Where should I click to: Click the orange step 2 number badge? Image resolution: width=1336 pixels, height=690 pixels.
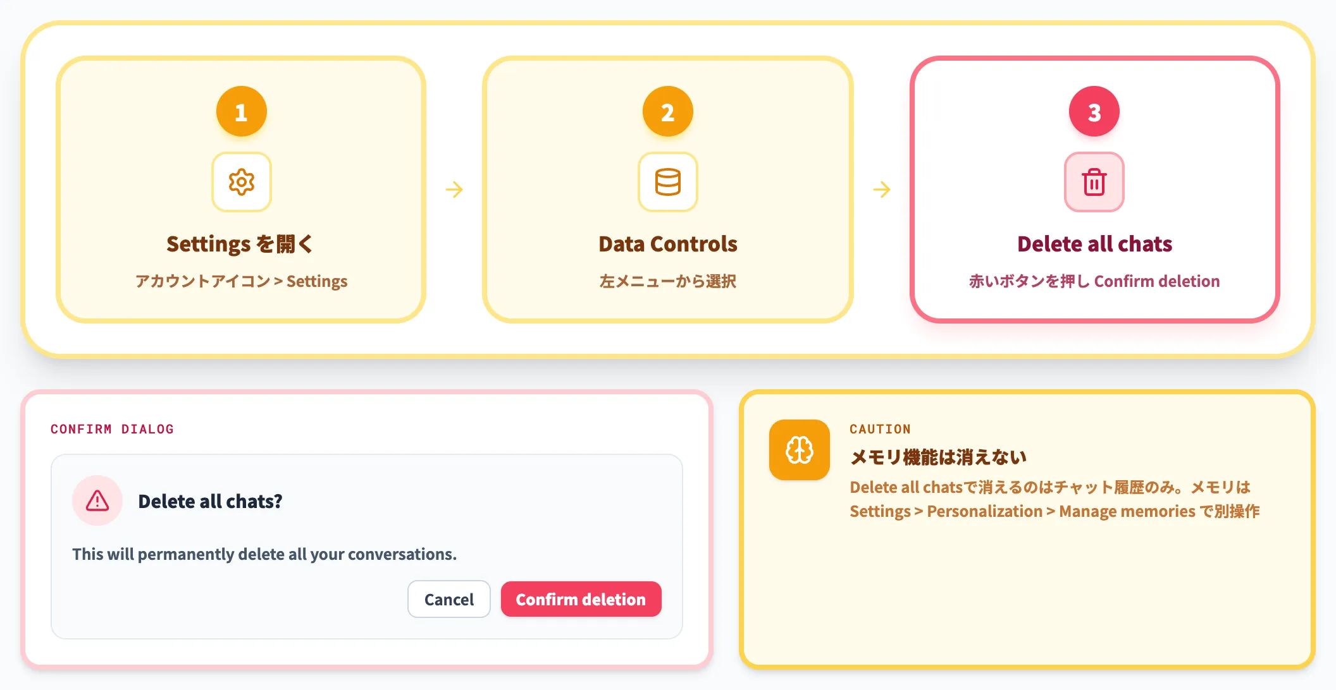point(668,111)
